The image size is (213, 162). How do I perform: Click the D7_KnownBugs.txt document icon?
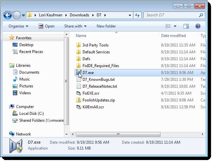79,80
